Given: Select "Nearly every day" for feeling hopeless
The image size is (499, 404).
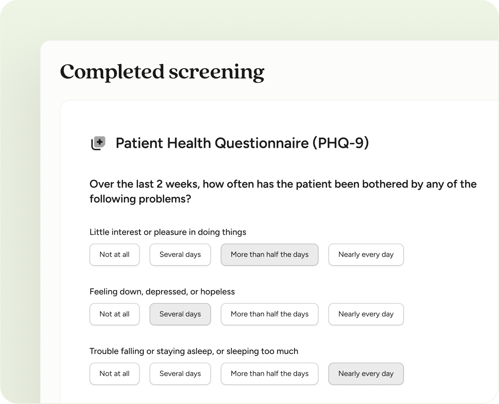Looking at the screenshot, I should [366, 314].
